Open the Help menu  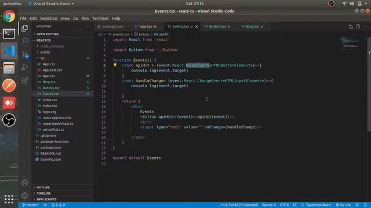click(116, 18)
